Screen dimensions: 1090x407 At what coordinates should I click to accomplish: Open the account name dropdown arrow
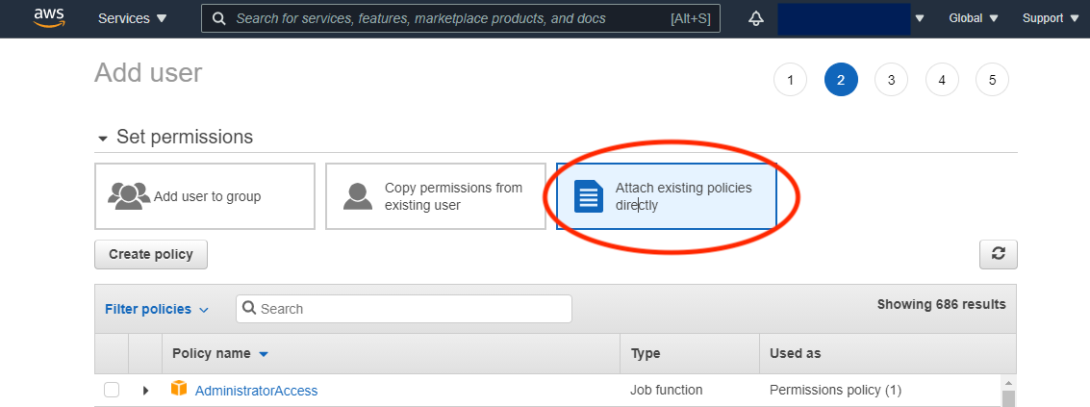pyautogui.click(x=920, y=19)
